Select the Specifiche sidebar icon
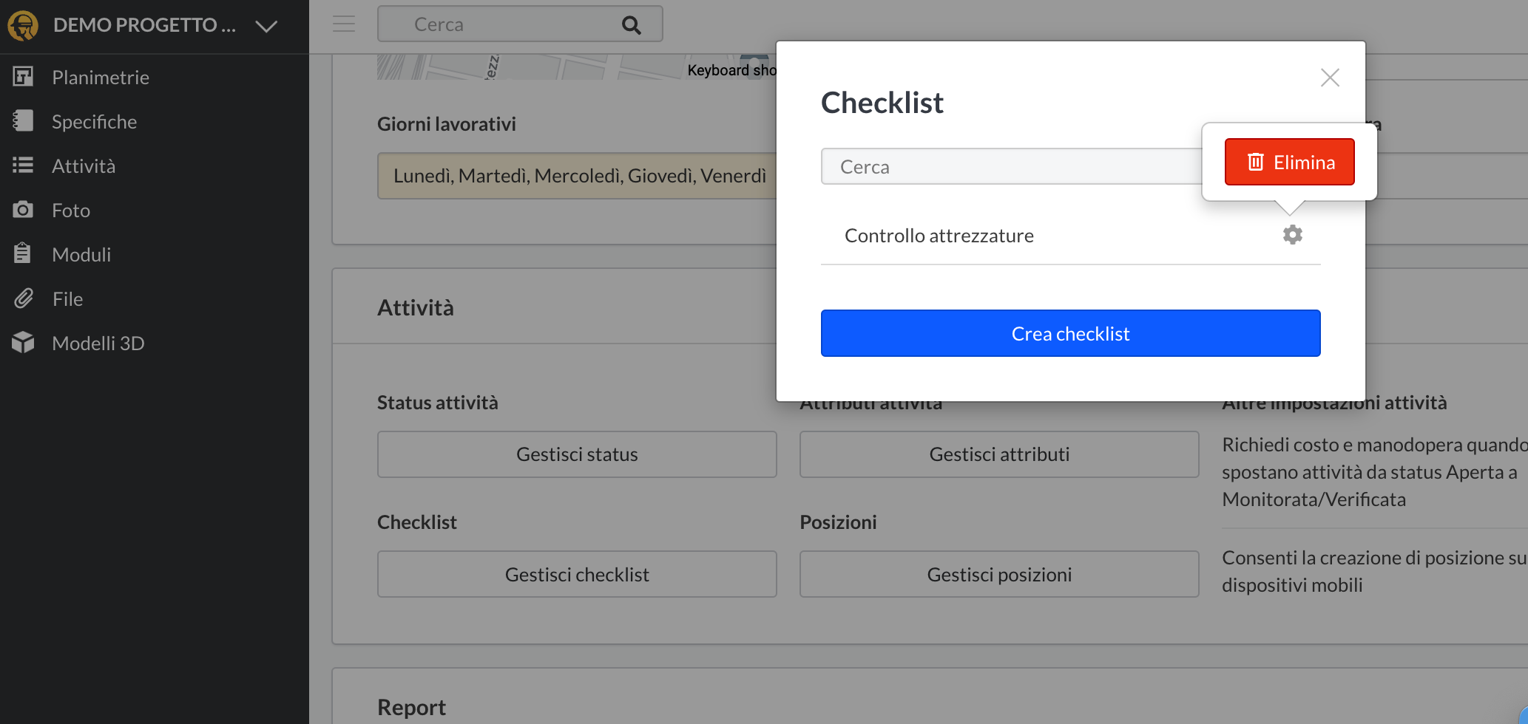 coord(24,121)
